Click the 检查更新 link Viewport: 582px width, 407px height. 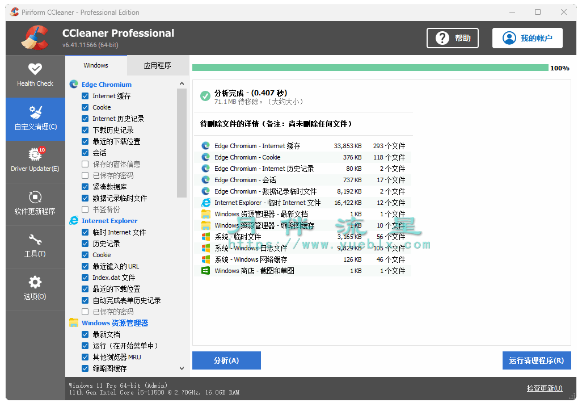tap(545, 388)
